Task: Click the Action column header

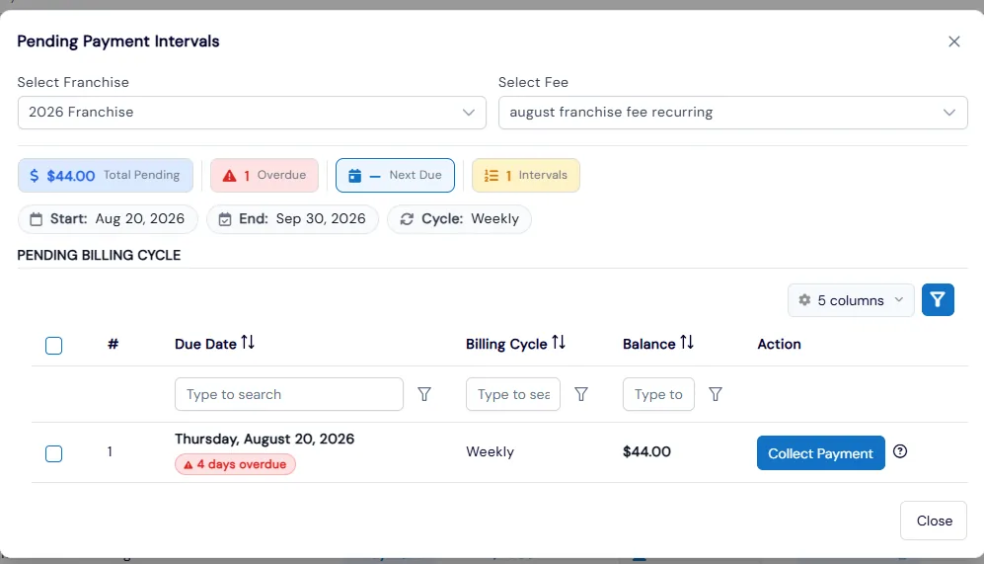Action: point(779,344)
